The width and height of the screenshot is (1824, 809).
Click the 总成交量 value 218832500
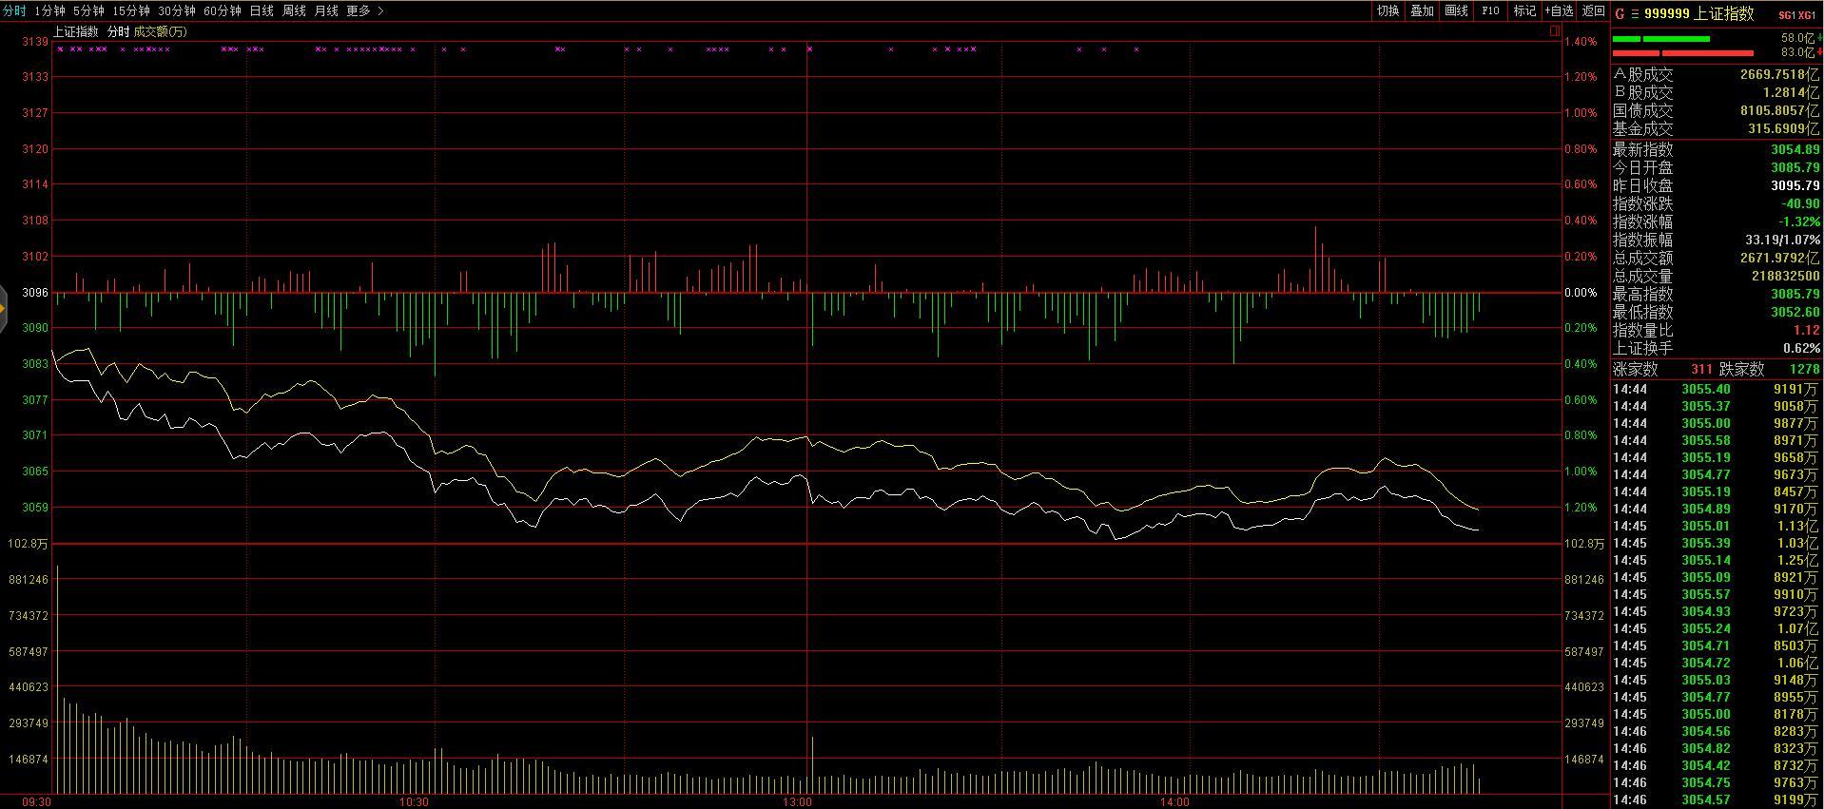pyautogui.click(x=1785, y=276)
